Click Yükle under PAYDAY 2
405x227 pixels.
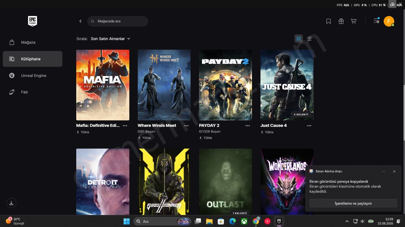point(206,138)
